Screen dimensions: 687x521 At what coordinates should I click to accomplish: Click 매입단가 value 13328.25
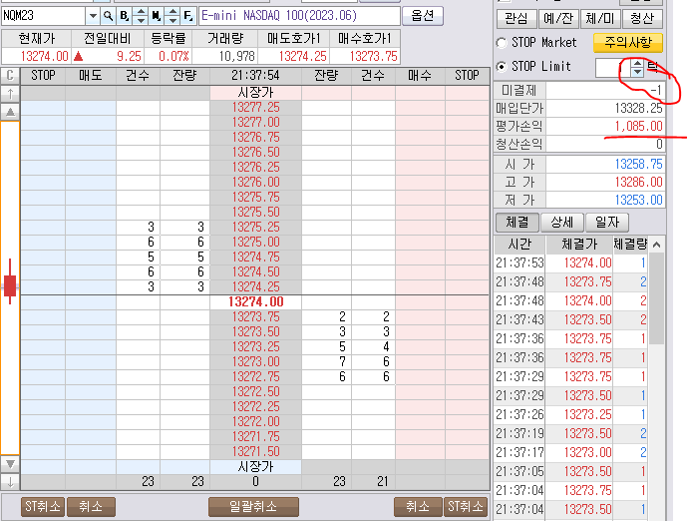pyautogui.click(x=605, y=109)
